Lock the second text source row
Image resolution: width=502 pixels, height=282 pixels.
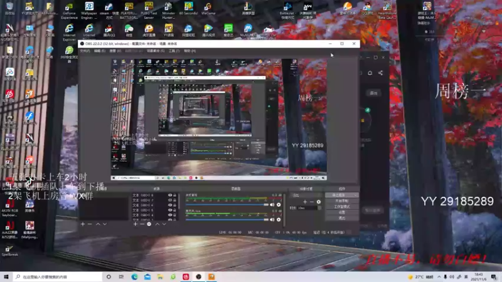point(175,200)
